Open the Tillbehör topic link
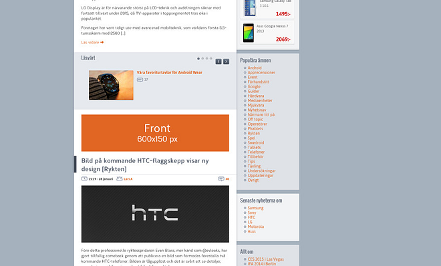This screenshot has width=441, height=266. coord(256,157)
